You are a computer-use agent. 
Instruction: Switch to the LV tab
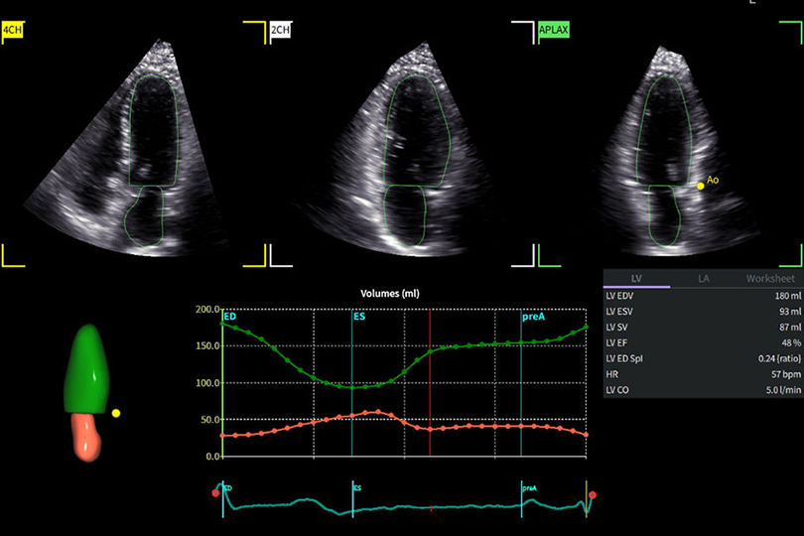[636, 279]
